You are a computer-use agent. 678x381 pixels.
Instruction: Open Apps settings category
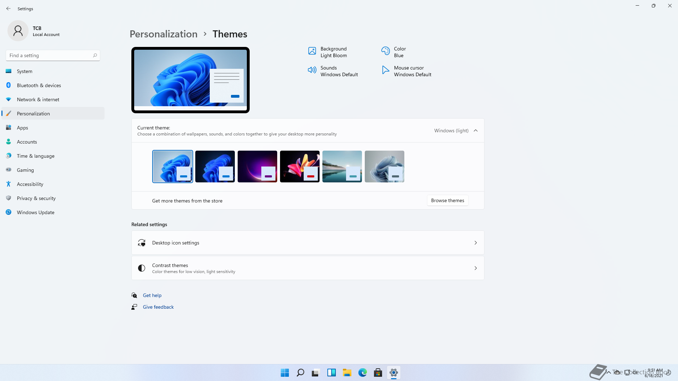53,128
